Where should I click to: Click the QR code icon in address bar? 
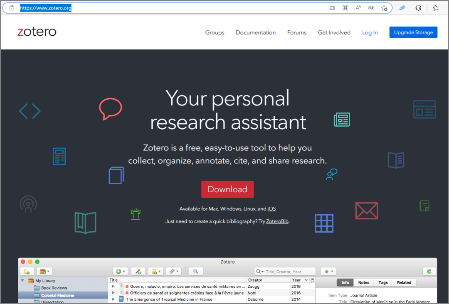[345, 8]
